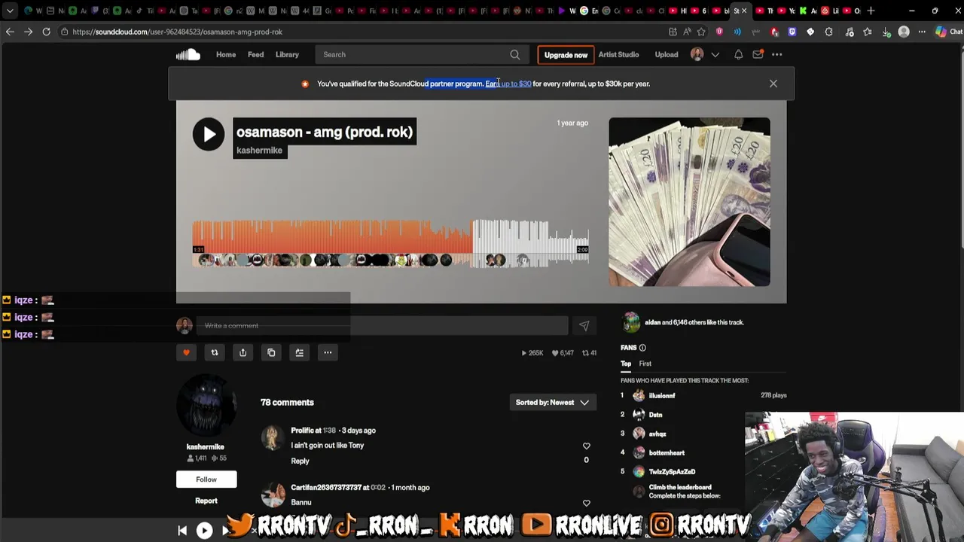Open the header three-dots settings menu
Viewport: 964px width, 542px height.
pyautogui.click(x=776, y=54)
